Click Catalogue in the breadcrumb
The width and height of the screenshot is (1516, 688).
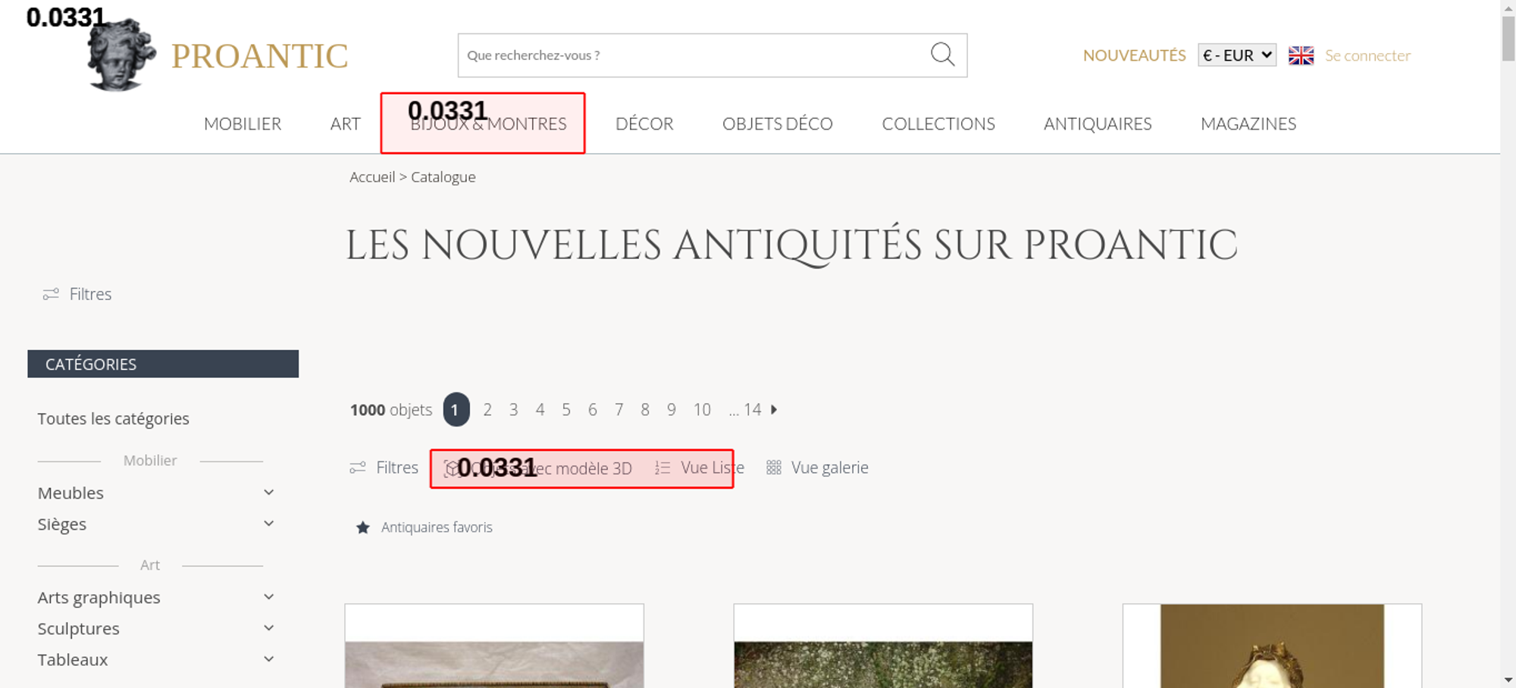(443, 177)
